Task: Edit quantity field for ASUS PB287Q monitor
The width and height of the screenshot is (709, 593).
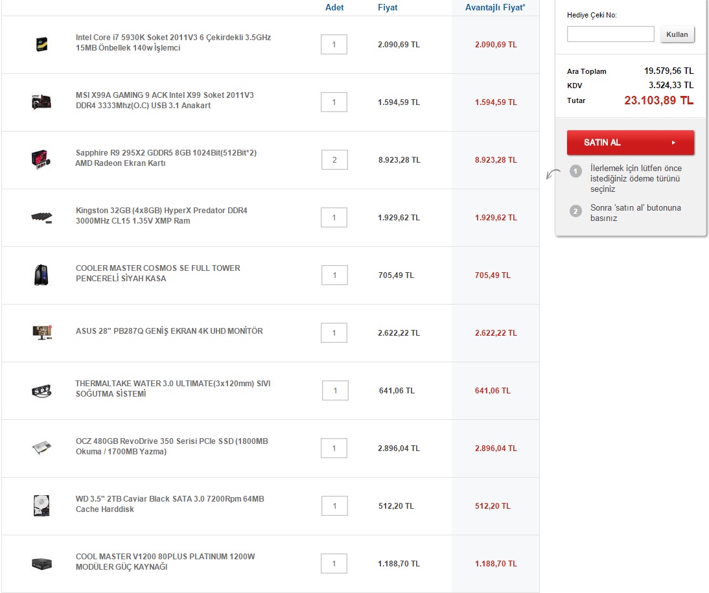Action: pos(334,333)
